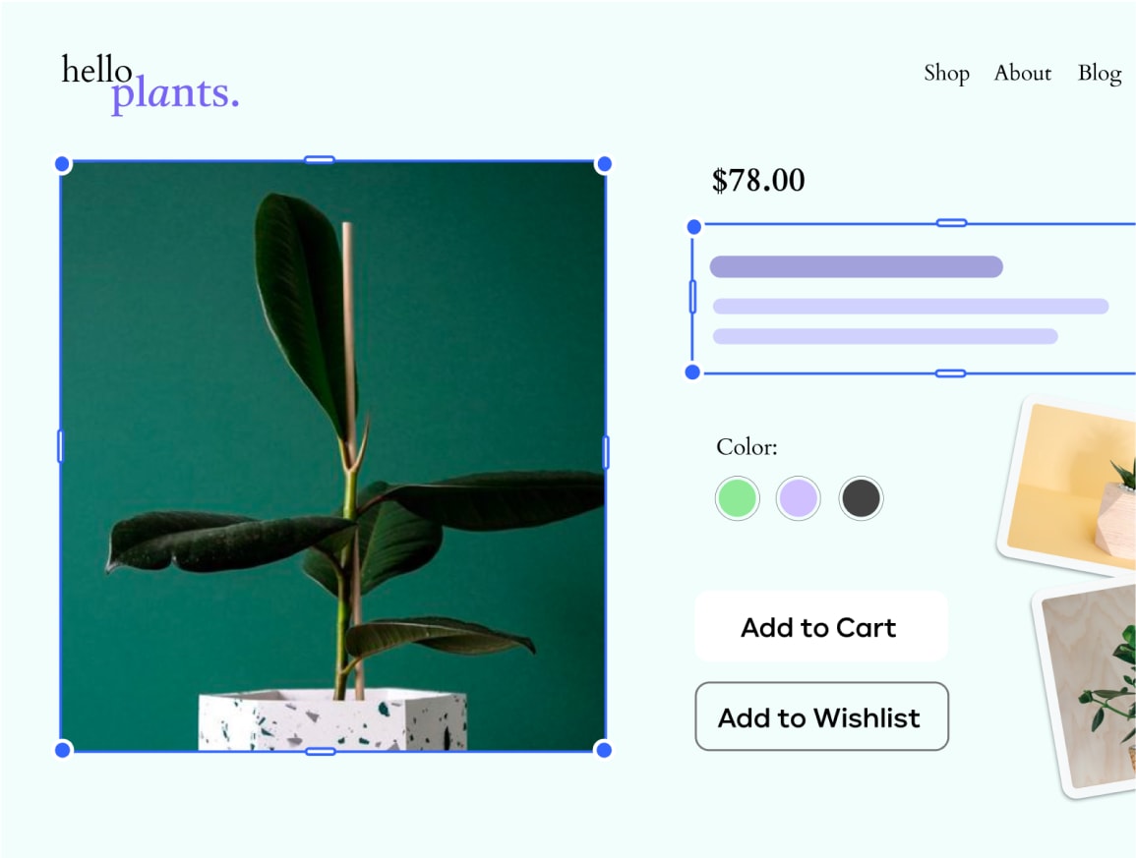This screenshot has width=1136, height=858.
Task: Click the hello plants logo
Action: [149, 83]
